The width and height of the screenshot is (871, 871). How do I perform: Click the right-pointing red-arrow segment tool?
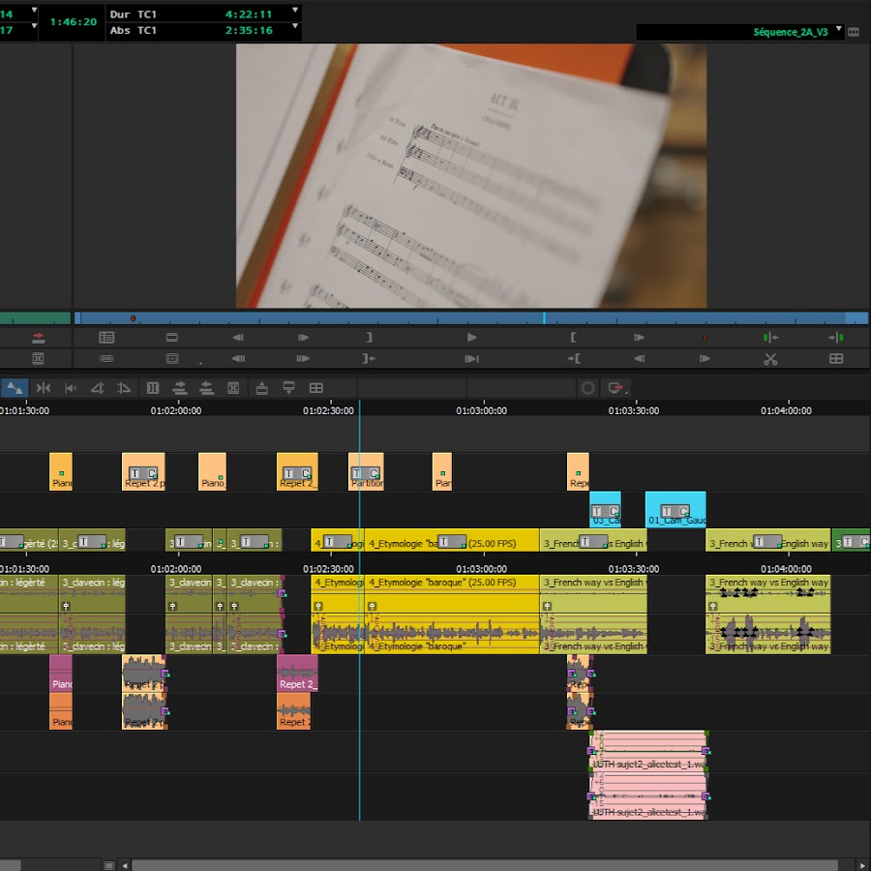179,388
